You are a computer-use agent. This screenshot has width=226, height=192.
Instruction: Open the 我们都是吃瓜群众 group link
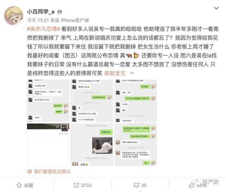point(52,171)
